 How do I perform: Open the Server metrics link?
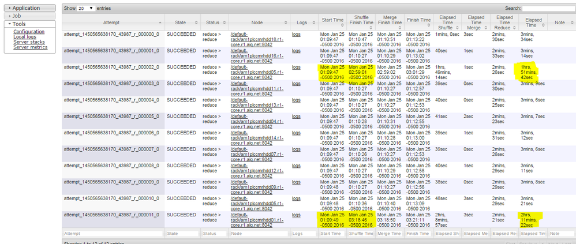(31, 47)
